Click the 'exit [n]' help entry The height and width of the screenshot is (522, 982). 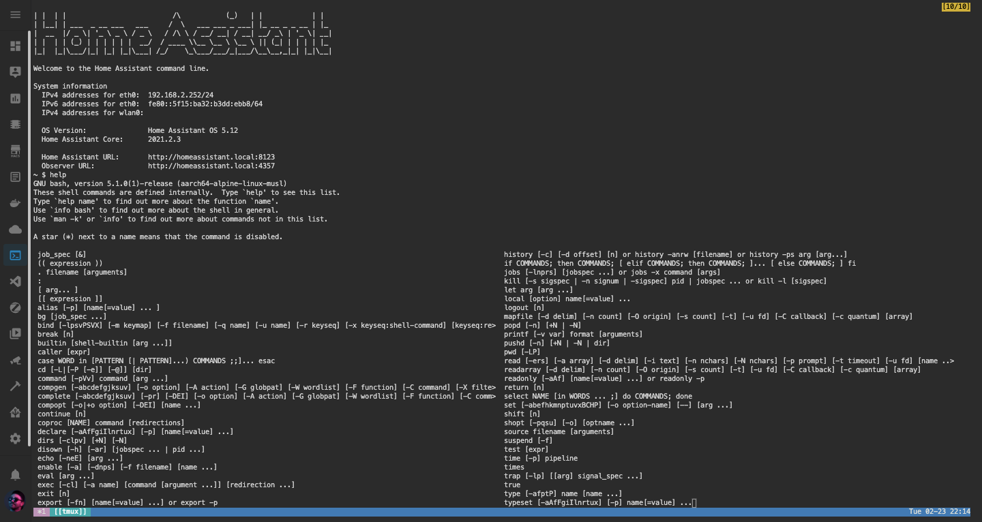pos(54,494)
